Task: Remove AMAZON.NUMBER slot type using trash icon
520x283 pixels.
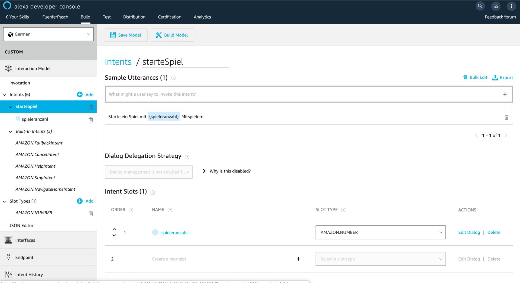Action: 91,214
